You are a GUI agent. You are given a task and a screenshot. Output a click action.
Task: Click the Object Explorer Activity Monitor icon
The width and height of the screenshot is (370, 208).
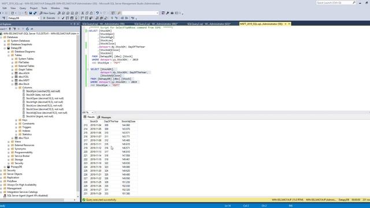32,29
